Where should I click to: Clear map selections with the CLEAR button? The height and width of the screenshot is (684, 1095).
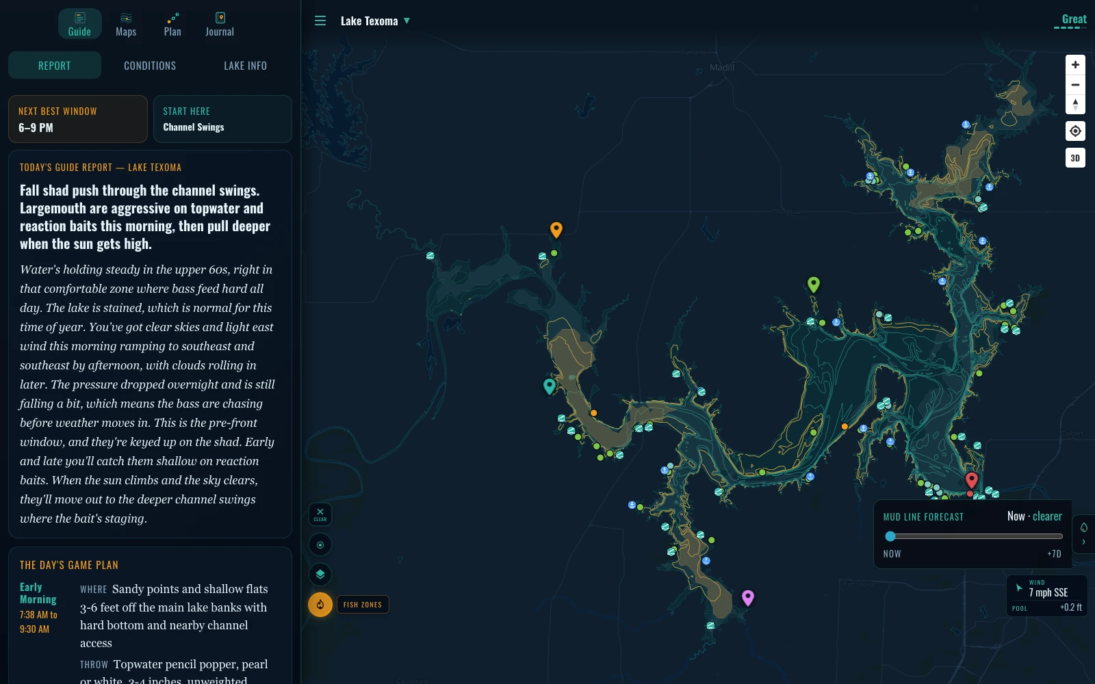coord(320,514)
